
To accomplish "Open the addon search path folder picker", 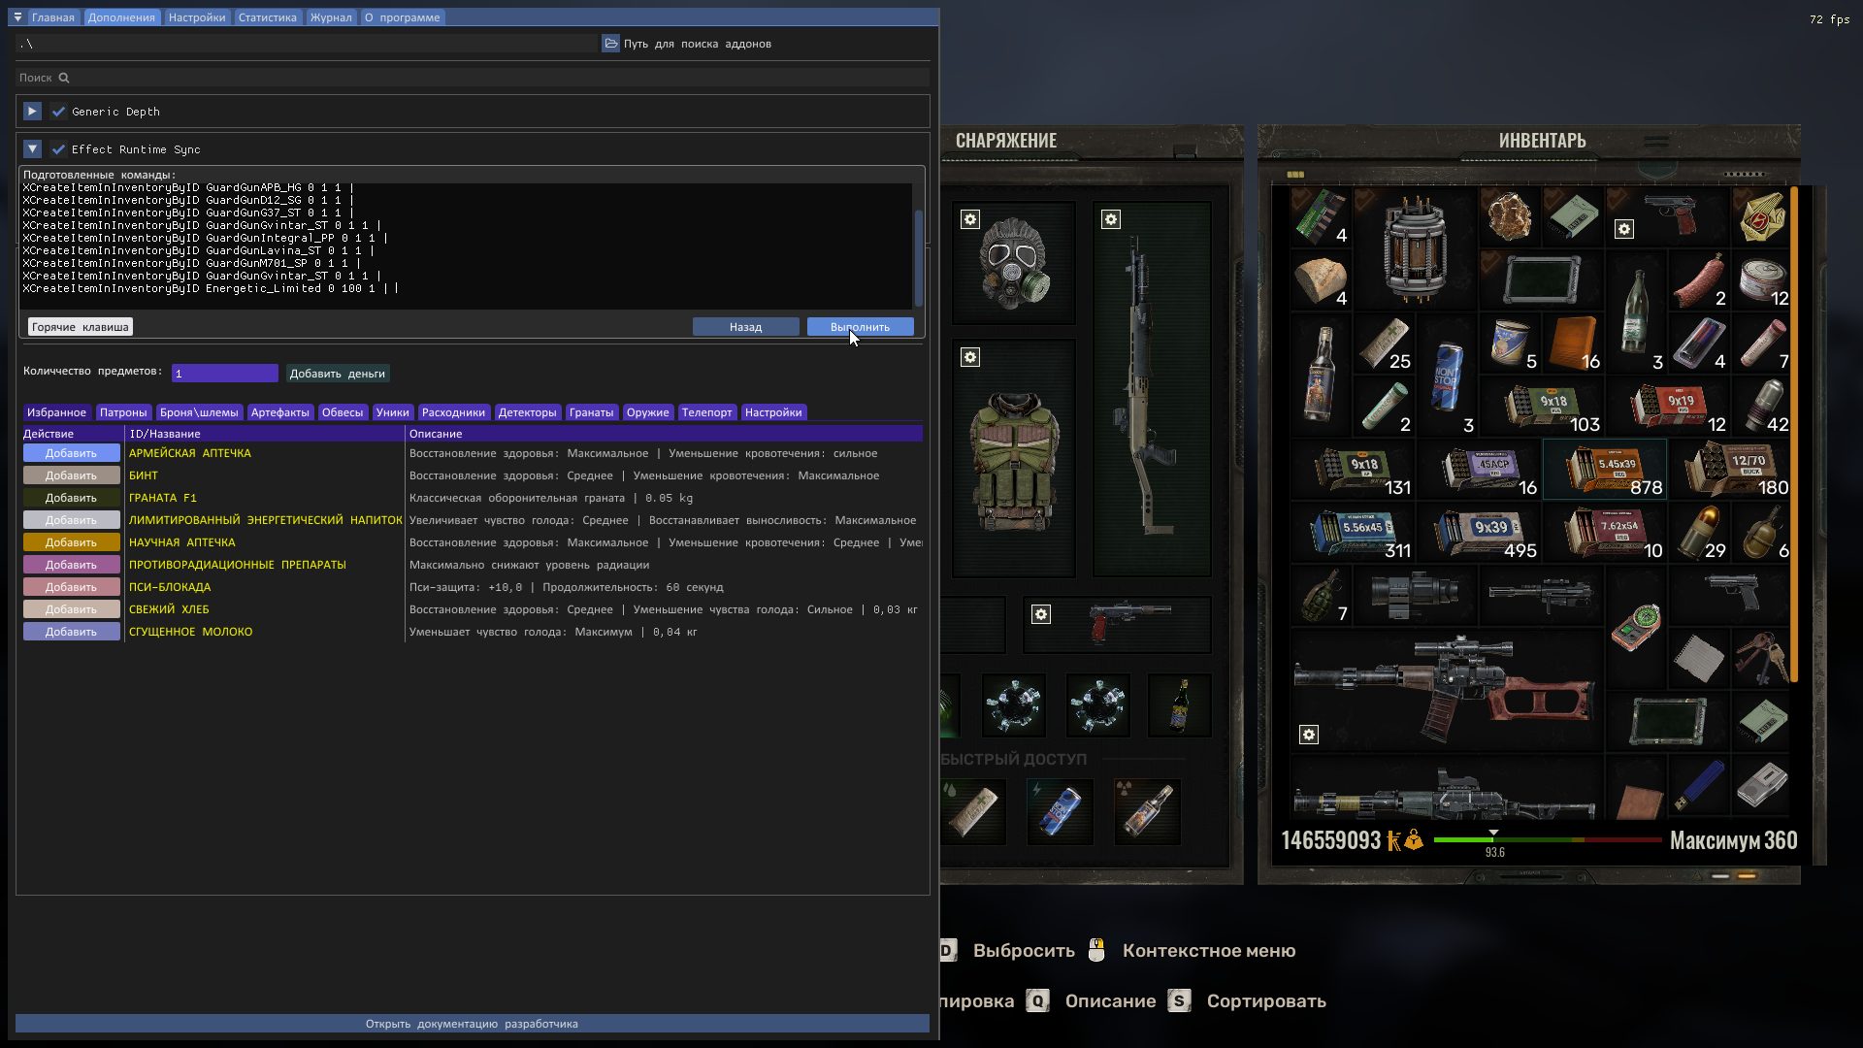I will point(611,43).
